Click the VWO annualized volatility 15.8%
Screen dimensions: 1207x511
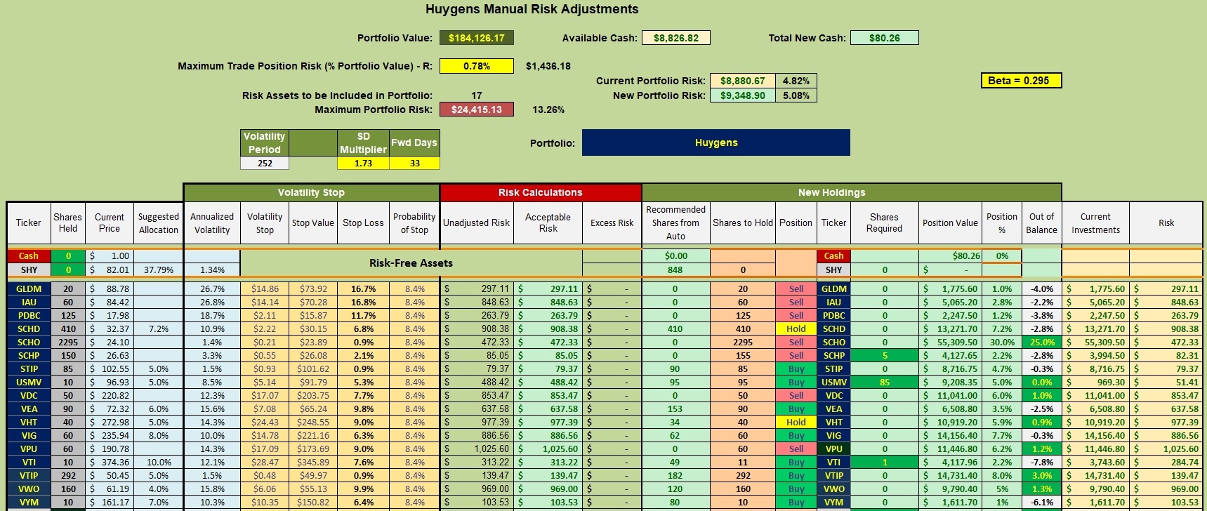[212, 489]
